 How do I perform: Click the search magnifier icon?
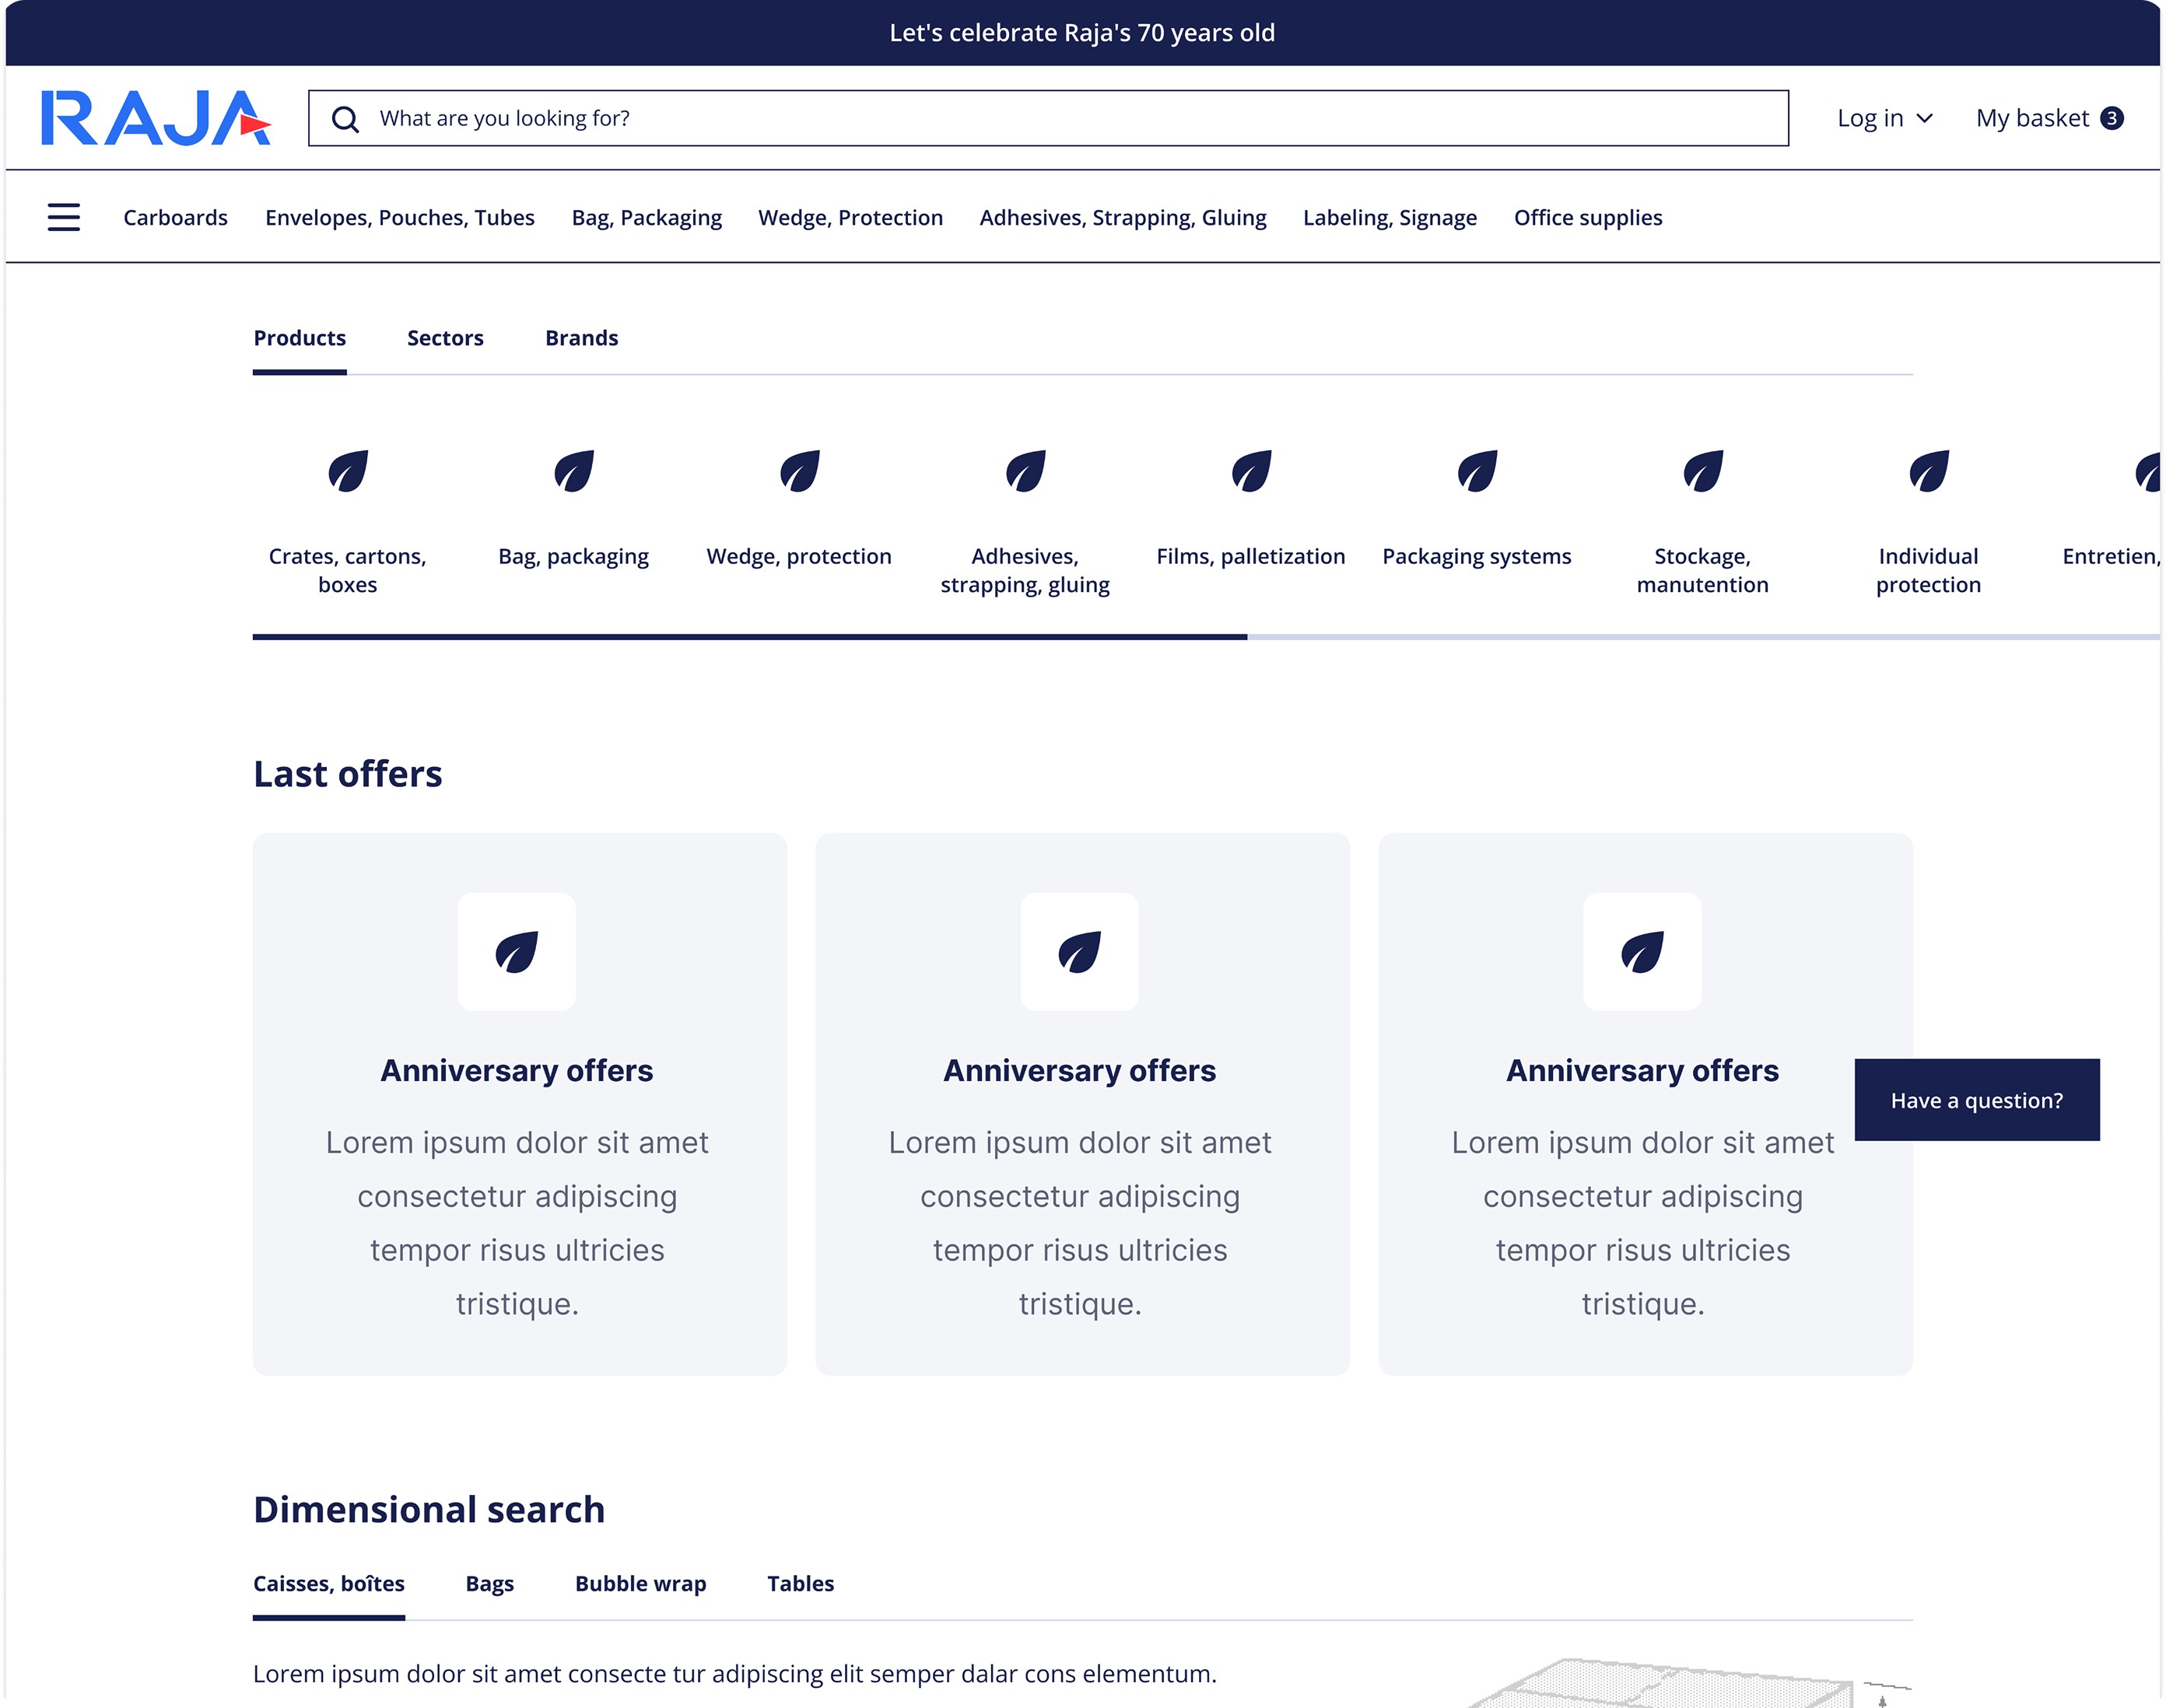[x=345, y=119]
